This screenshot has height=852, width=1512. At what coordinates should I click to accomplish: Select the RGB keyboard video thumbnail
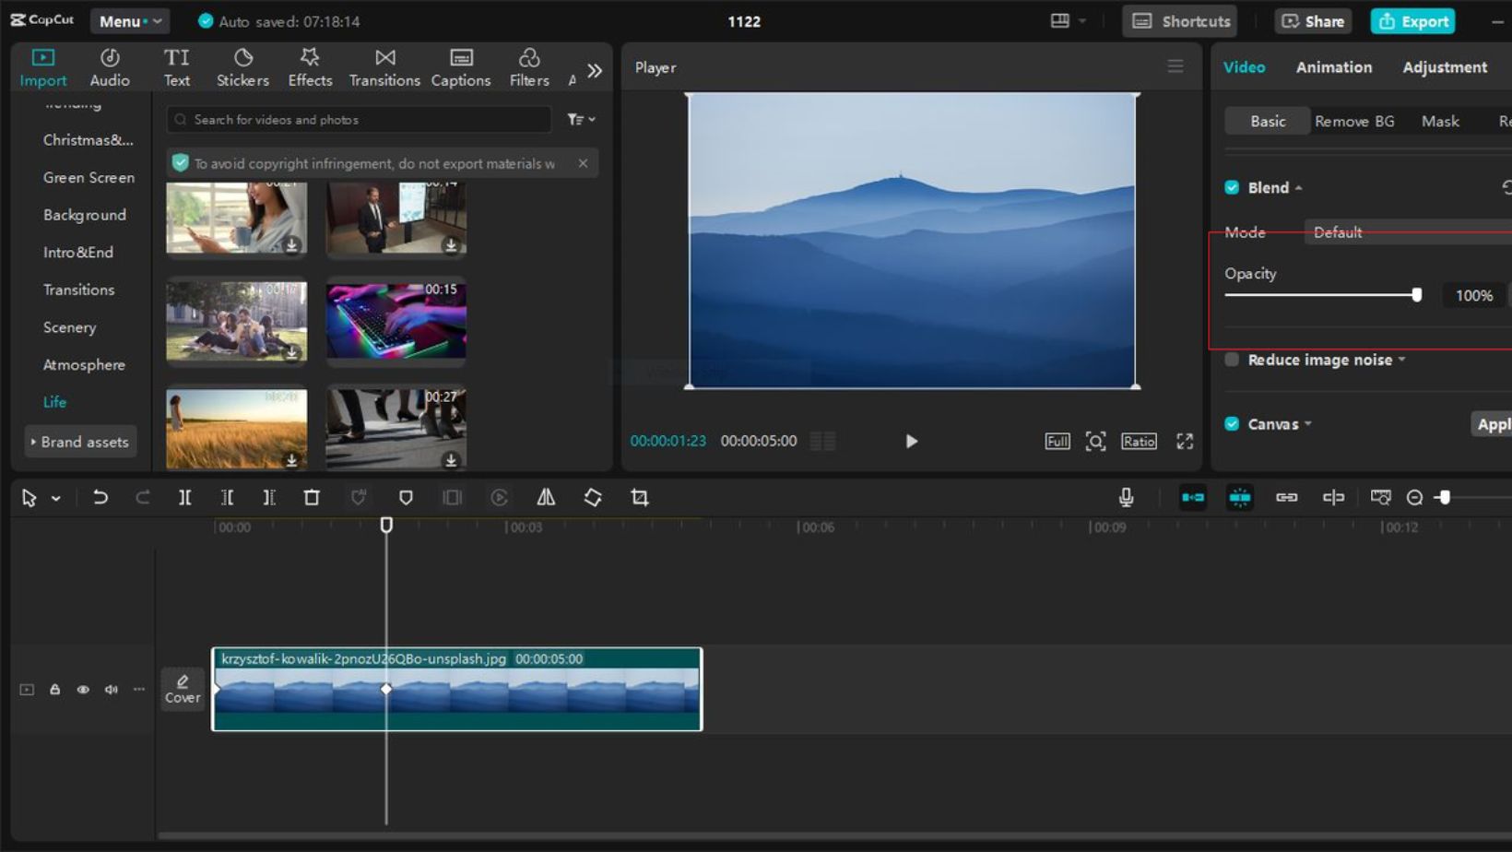[396, 320]
